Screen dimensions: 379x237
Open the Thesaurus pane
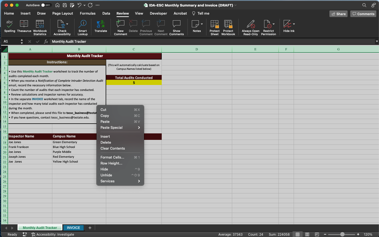click(24, 26)
